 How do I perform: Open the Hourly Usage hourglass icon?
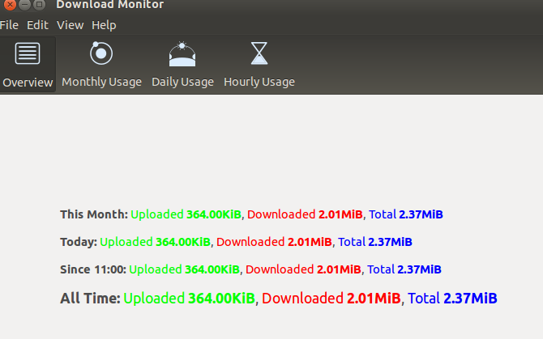pyautogui.click(x=259, y=53)
